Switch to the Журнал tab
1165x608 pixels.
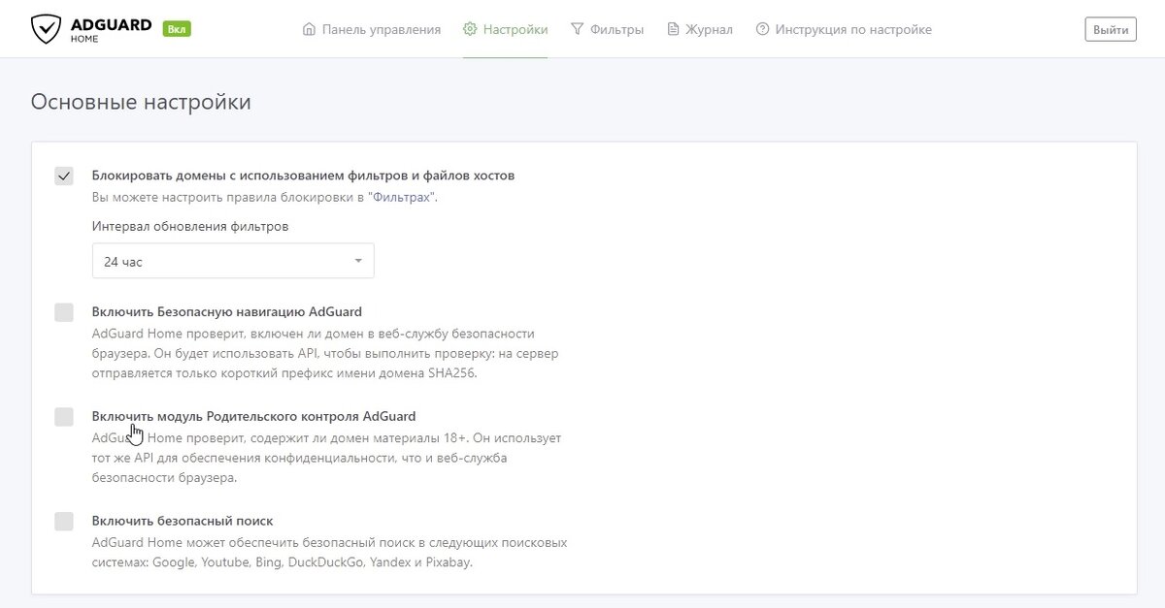coord(700,29)
